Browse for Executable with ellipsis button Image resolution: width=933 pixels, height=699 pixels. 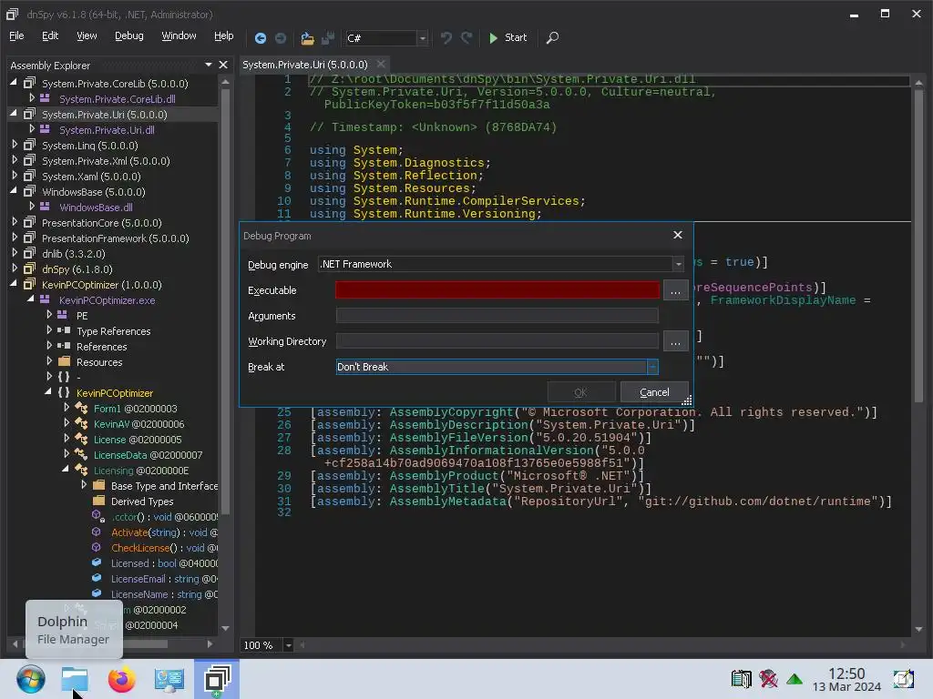[x=675, y=290]
